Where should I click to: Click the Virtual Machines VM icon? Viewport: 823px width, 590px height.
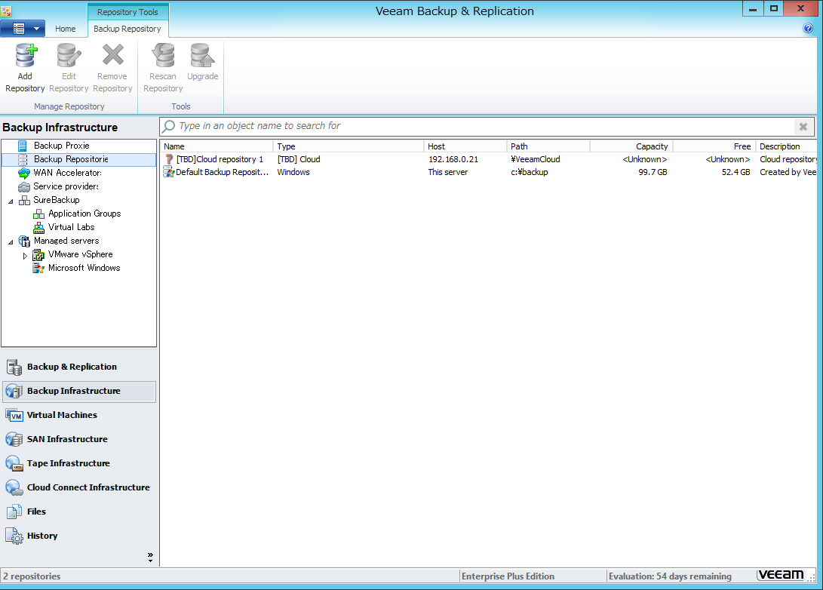click(x=14, y=415)
